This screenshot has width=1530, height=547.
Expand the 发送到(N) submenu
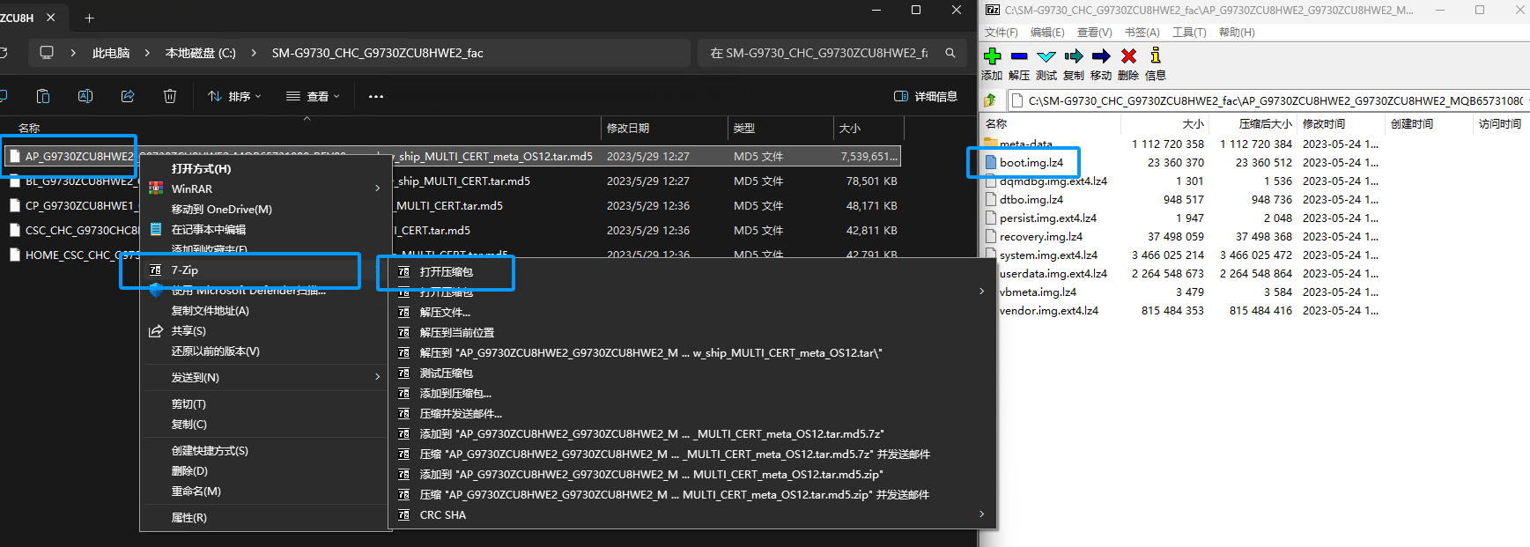378,377
